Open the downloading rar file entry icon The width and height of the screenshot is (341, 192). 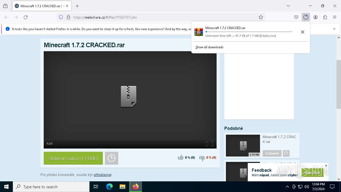[x=199, y=32]
